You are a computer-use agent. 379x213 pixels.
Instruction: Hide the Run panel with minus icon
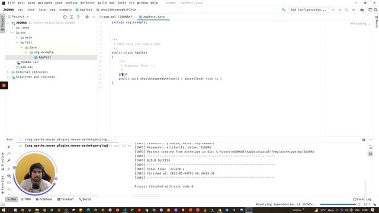(x=371, y=140)
